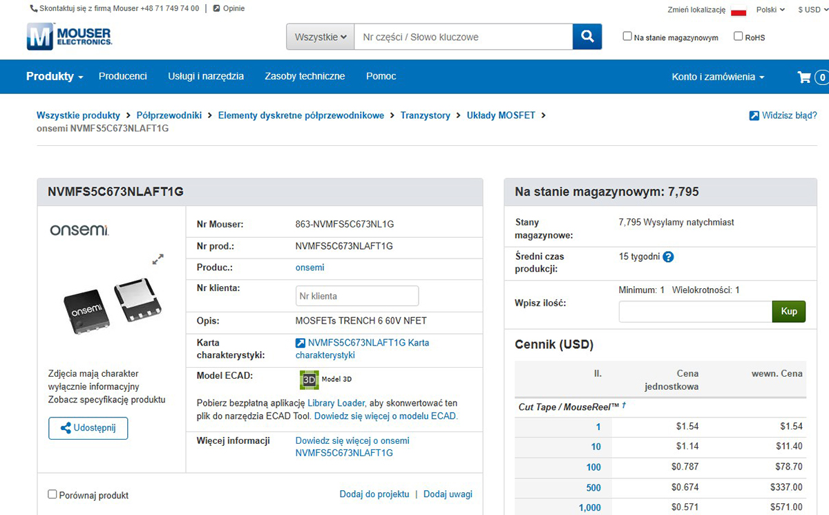Open the Zasoby techniczne menu item
Screen dimensions: 829x515
[305, 77]
